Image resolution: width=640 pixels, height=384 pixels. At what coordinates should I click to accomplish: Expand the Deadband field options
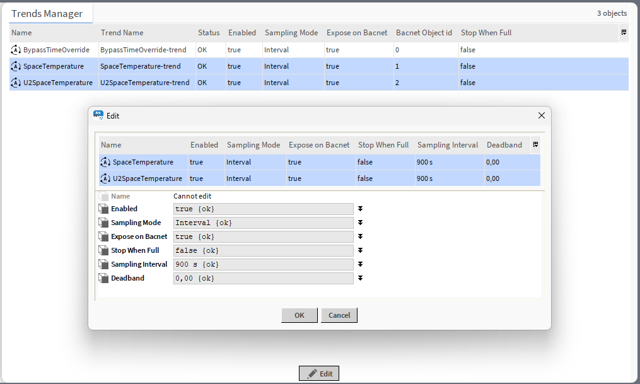point(360,278)
